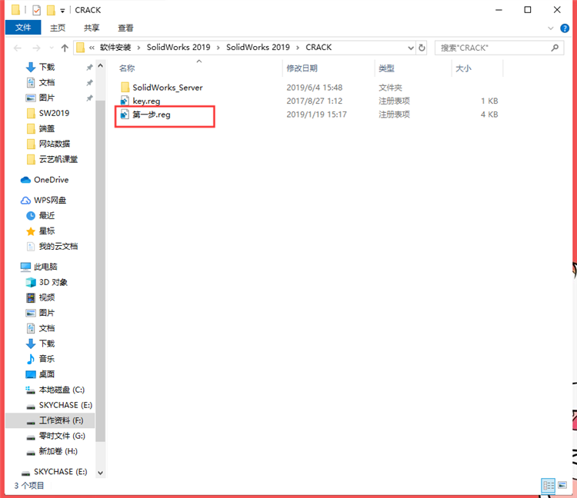Open 本地磁盘 (C:) drive
Image resolution: width=577 pixels, height=498 pixels.
pos(62,390)
